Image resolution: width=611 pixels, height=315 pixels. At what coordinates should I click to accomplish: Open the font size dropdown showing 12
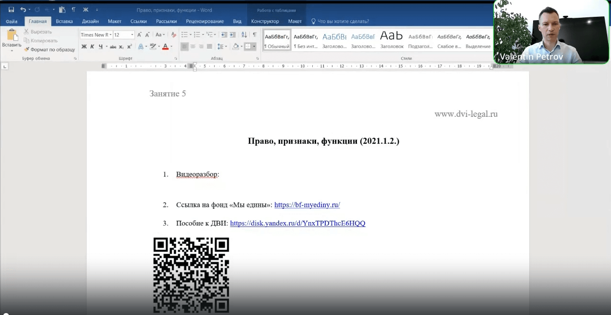[132, 35]
